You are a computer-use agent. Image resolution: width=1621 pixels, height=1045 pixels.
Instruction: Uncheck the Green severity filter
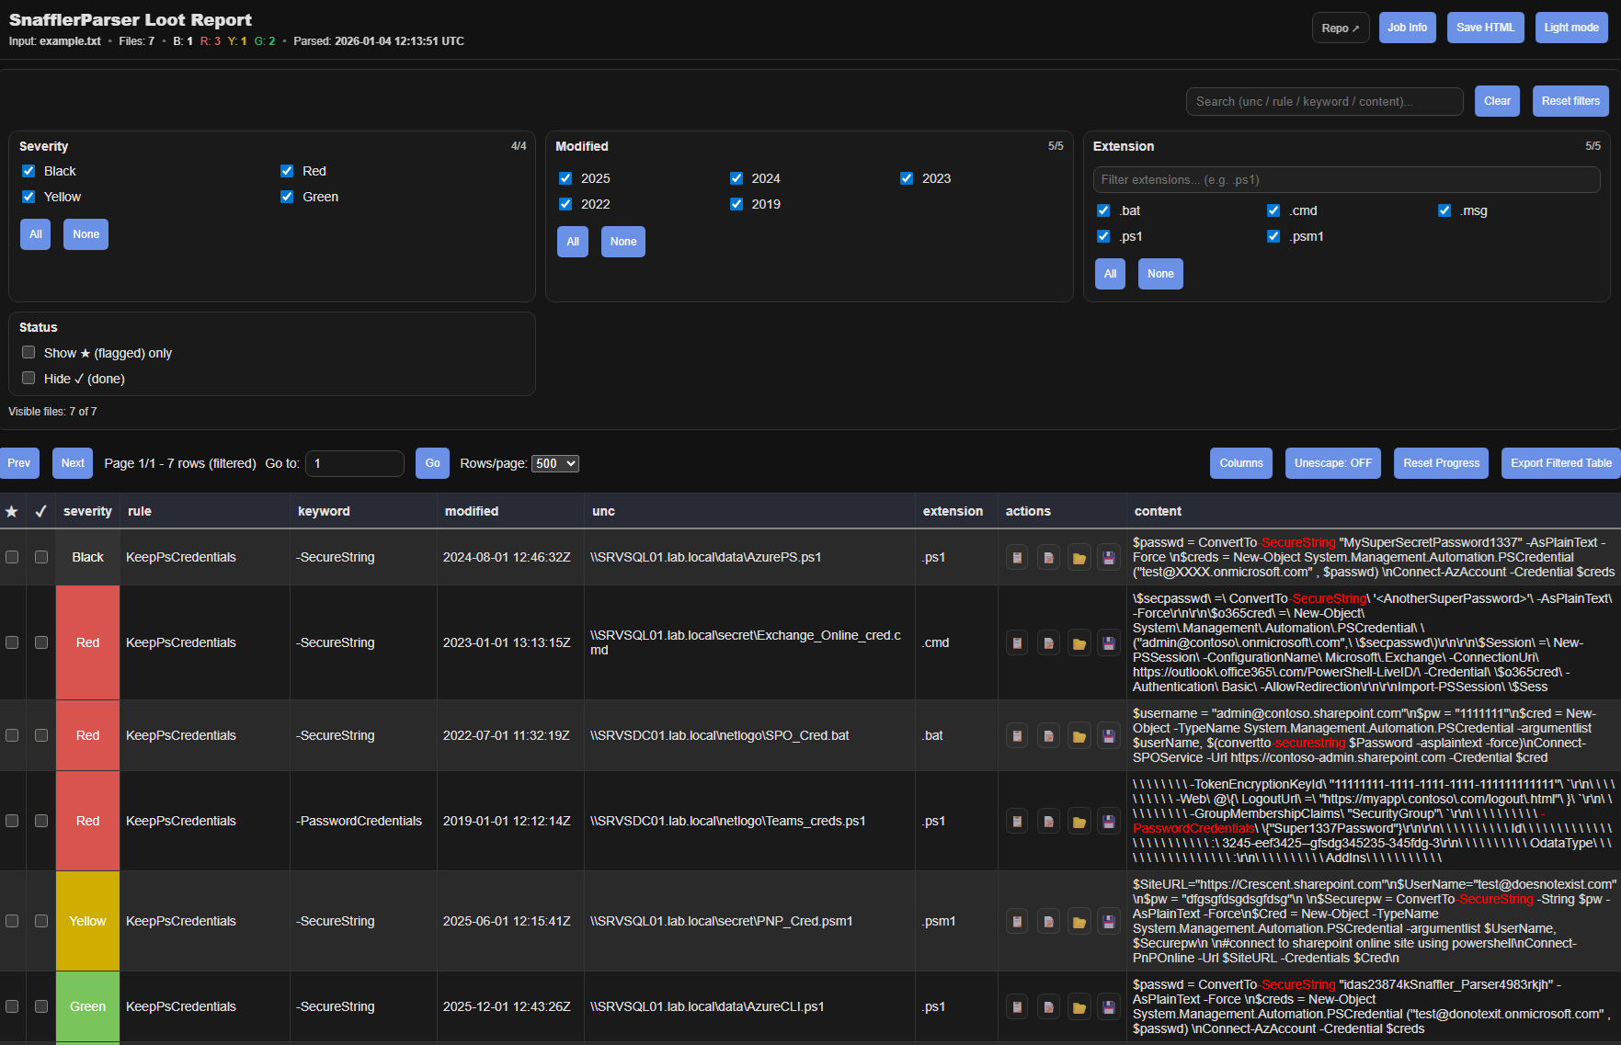tap(287, 197)
